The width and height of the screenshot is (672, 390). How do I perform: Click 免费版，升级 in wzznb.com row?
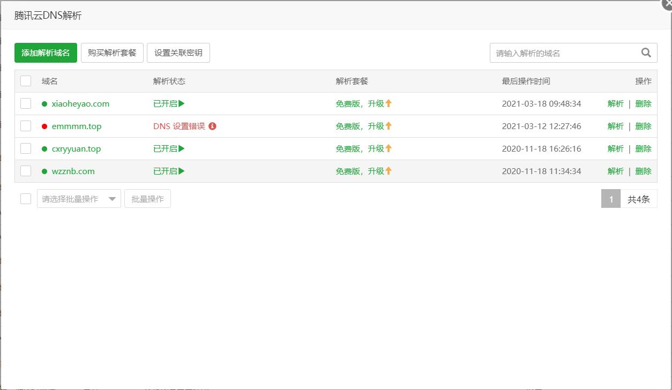(x=360, y=171)
